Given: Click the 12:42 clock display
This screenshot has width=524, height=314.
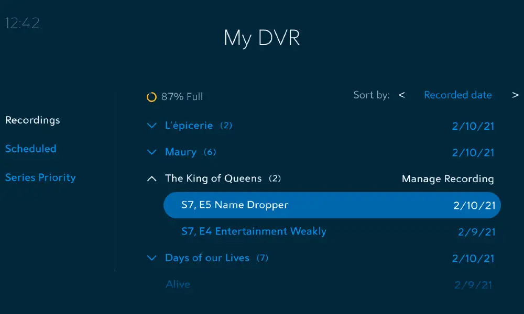Looking at the screenshot, I should 23,24.
